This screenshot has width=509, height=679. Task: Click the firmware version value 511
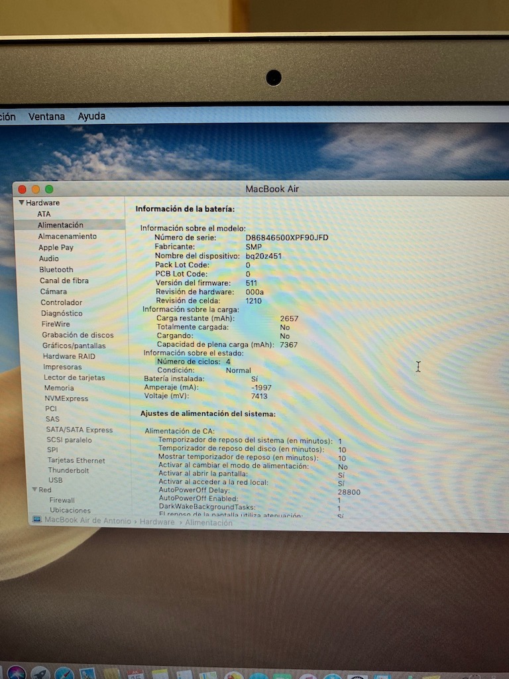251,282
